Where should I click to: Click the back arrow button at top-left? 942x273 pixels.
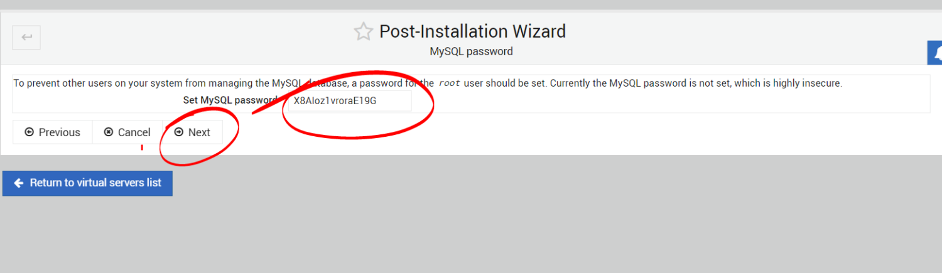pos(26,38)
